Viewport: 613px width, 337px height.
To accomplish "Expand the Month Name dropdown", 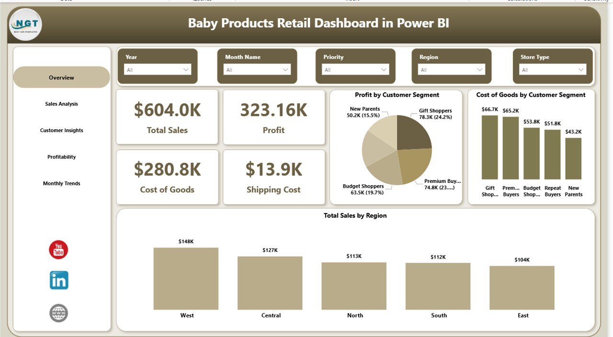I will click(286, 69).
